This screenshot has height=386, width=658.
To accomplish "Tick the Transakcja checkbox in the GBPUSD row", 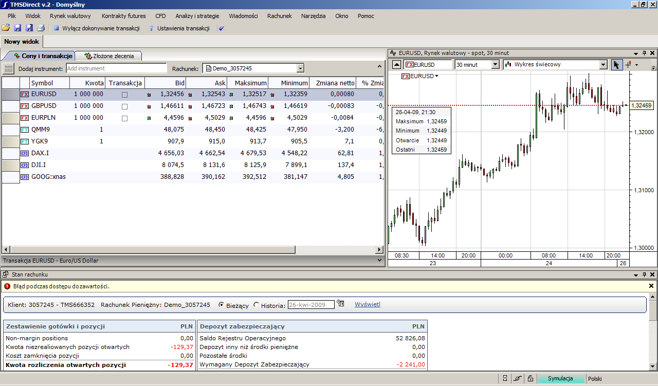I will [124, 106].
